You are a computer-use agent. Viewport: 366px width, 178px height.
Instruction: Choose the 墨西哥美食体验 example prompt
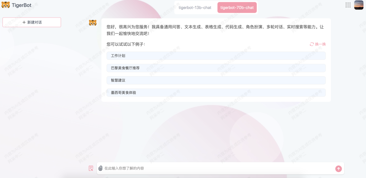click(216, 93)
